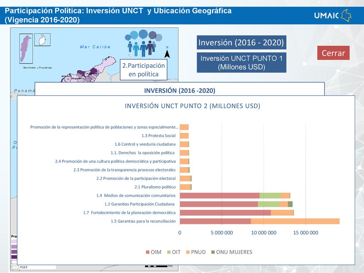The image size is (364, 273).
Task: Click the slide title 'Participación Política: Inversión UNCT'
Action: [x=74, y=11]
